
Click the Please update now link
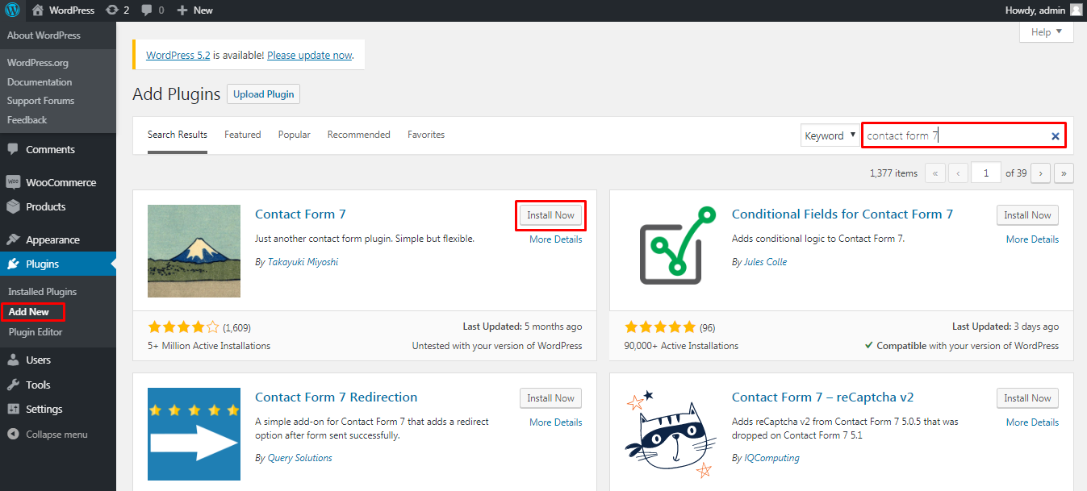pyautogui.click(x=310, y=56)
